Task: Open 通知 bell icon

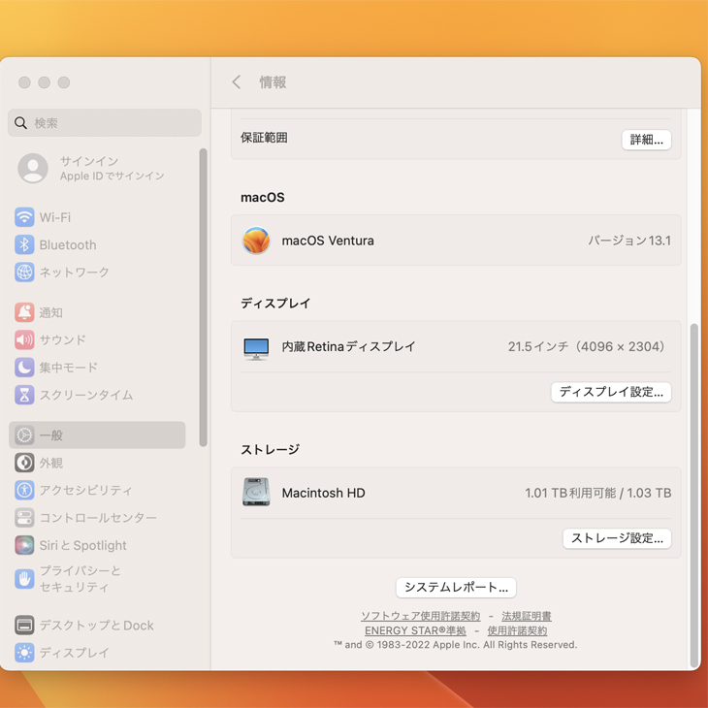Action: (24, 312)
